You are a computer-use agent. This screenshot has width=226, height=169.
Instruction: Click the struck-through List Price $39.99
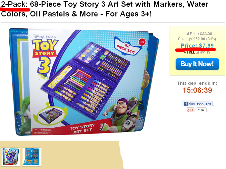[x=197, y=34]
